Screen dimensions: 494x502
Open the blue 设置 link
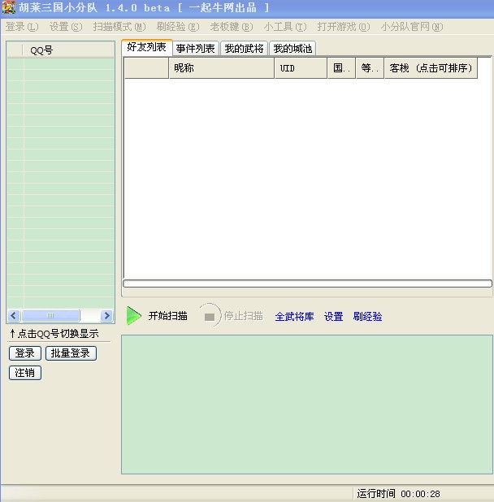(x=333, y=317)
